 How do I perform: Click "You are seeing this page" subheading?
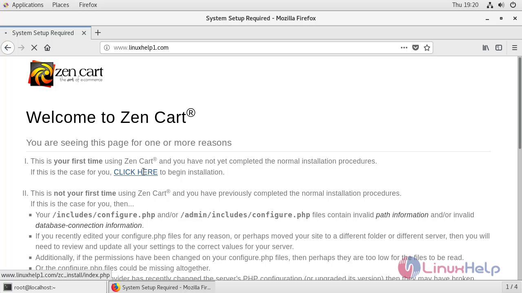129,142
